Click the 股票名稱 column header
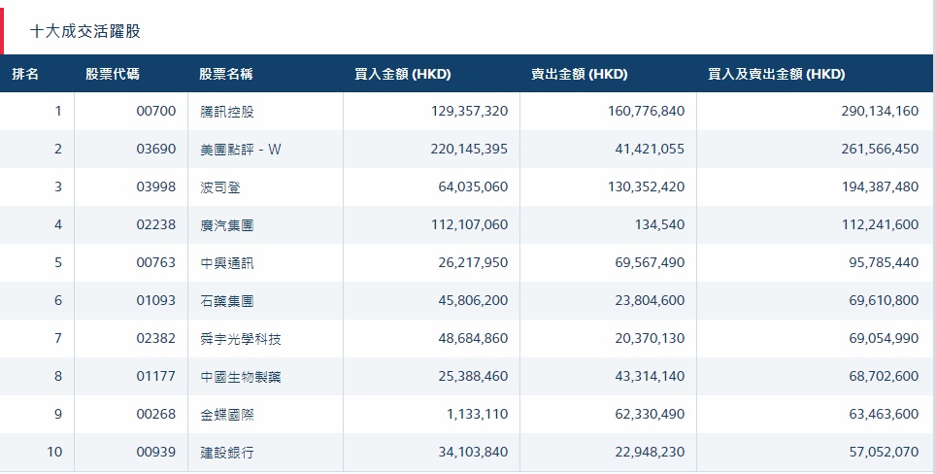936x474 pixels. [225, 74]
